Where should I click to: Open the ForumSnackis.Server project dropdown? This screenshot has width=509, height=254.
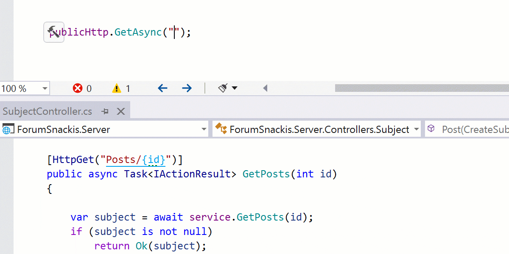[x=204, y=129]
